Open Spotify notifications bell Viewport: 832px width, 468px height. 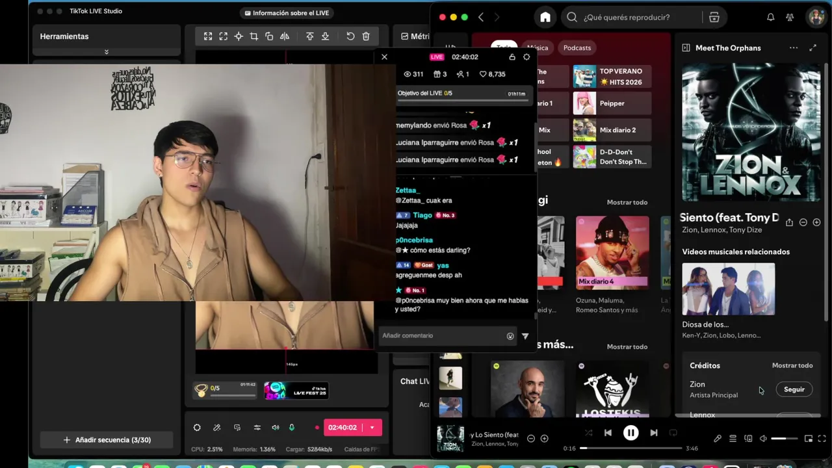click(770, 18)
